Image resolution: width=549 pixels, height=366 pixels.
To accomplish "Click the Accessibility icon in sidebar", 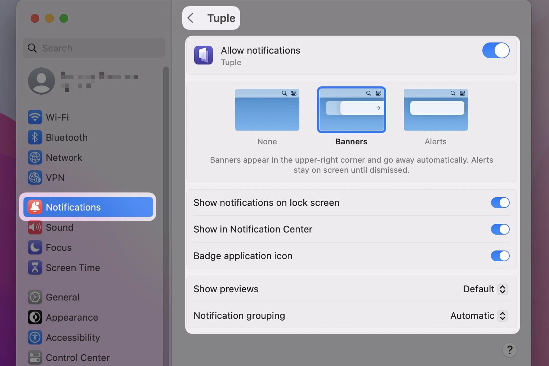I will [x=35, y=337].
